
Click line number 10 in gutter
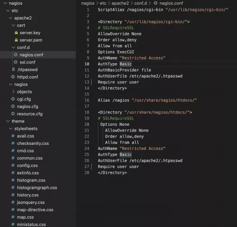tap(87, 64)
